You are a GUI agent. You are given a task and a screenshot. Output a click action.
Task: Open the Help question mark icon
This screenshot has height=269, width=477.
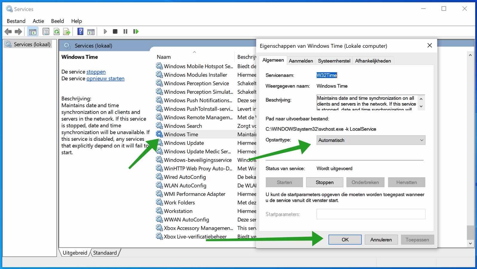(80, 31)
